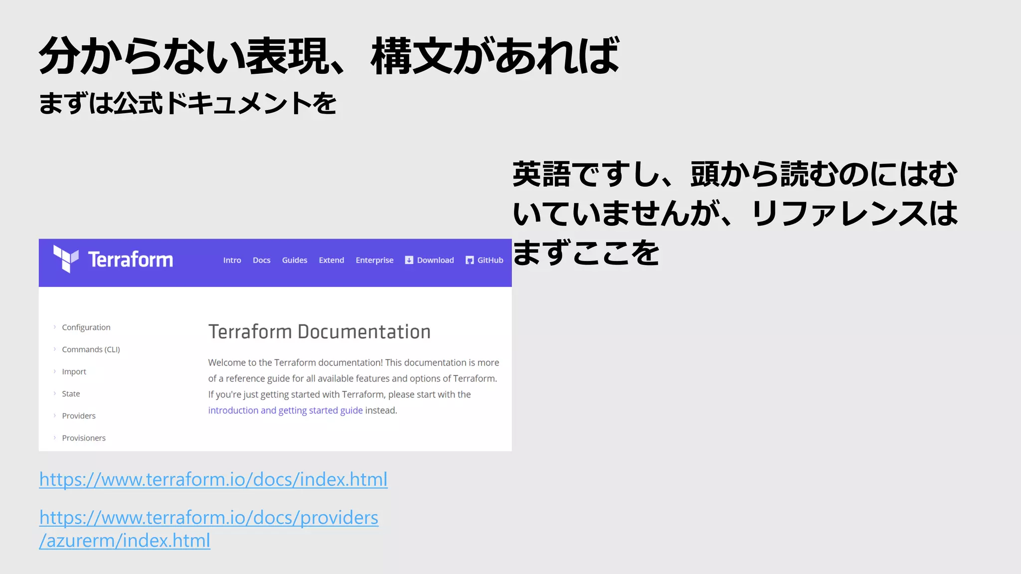Click the subtitle まずは公式ドキュメントを
1021x574 pixels.
click(x=188, y=103)
